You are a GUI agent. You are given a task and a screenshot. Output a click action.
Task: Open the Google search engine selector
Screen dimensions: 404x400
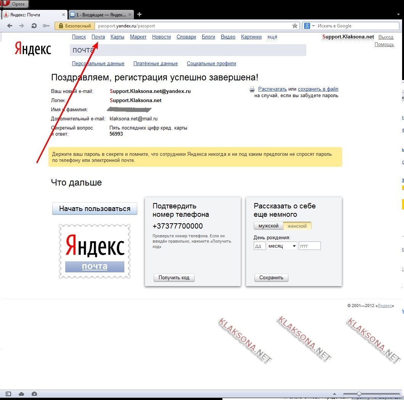[x=309, y=26]
